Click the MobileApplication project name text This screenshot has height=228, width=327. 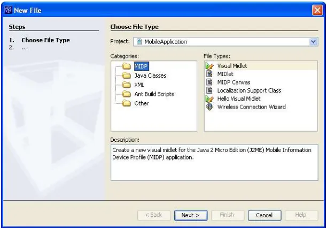[166, 42]
